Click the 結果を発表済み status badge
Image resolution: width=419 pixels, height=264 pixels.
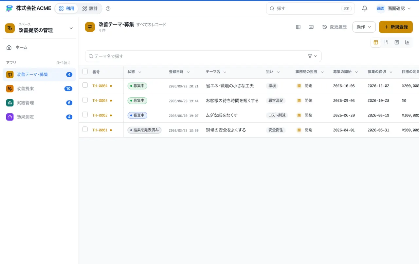pyautogui.click(x=144, y=130)
